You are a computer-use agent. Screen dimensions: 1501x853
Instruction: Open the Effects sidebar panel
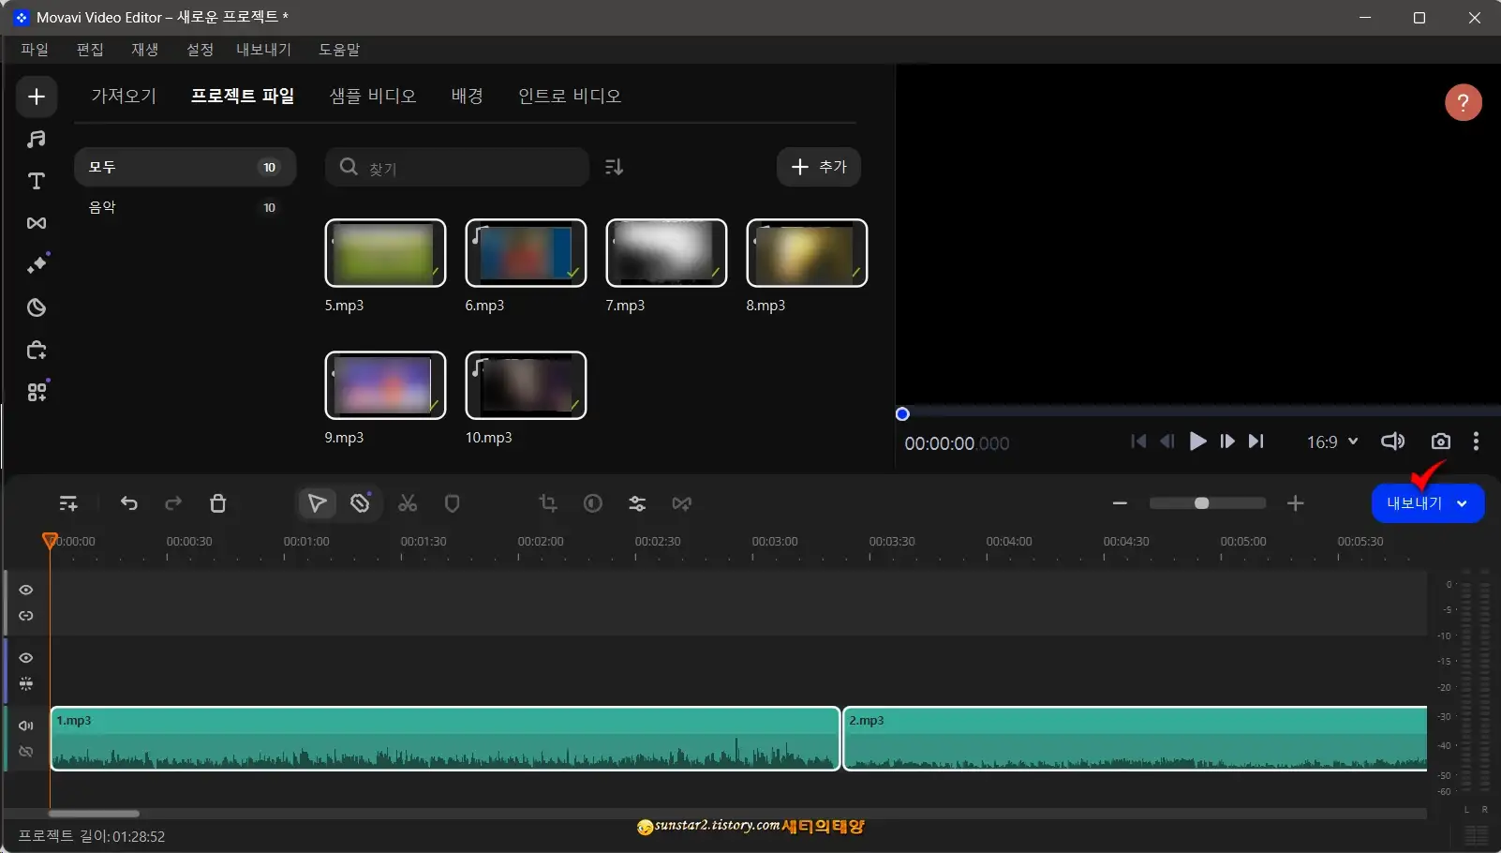[x=37, y=263]
